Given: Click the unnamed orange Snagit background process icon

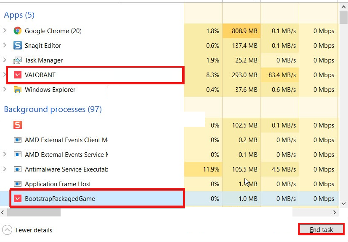Looking at the screenshot, I should point(18,125).
